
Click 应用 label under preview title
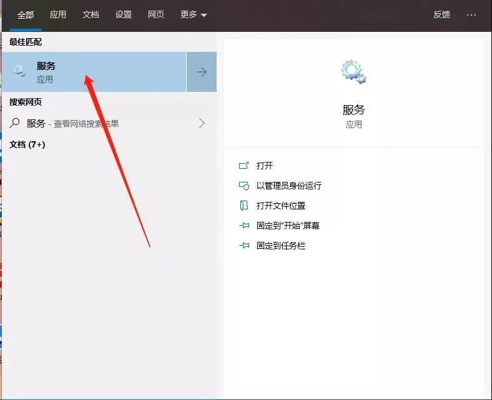(x=353, y=124)
